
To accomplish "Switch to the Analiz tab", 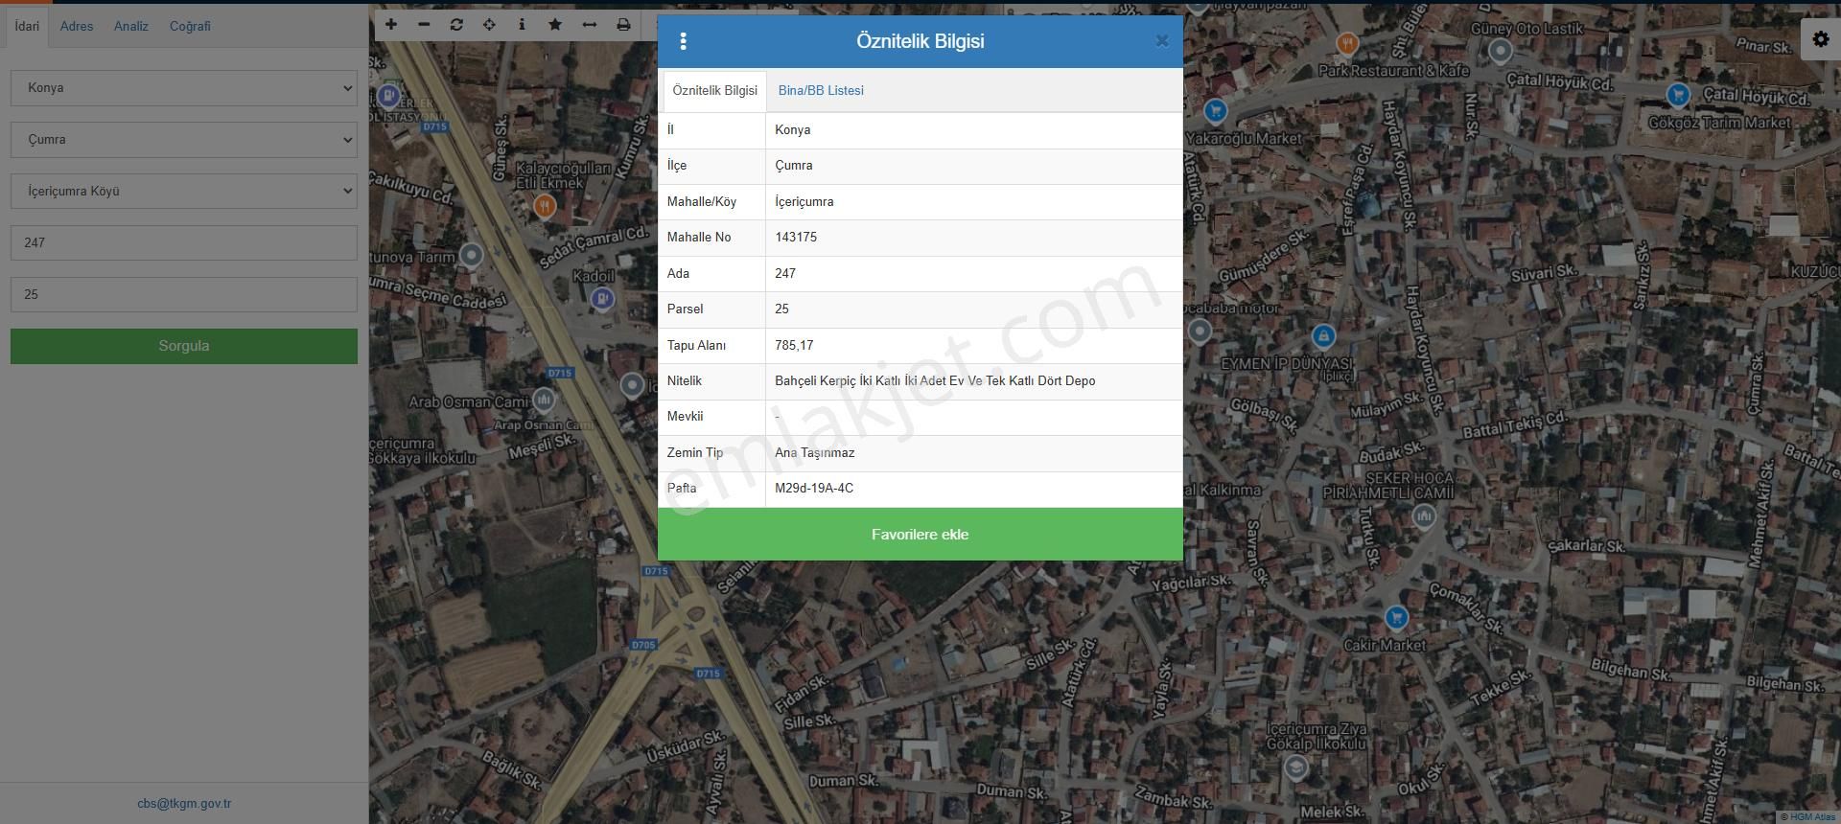I will pyautogui.click(x=131, y=27).
